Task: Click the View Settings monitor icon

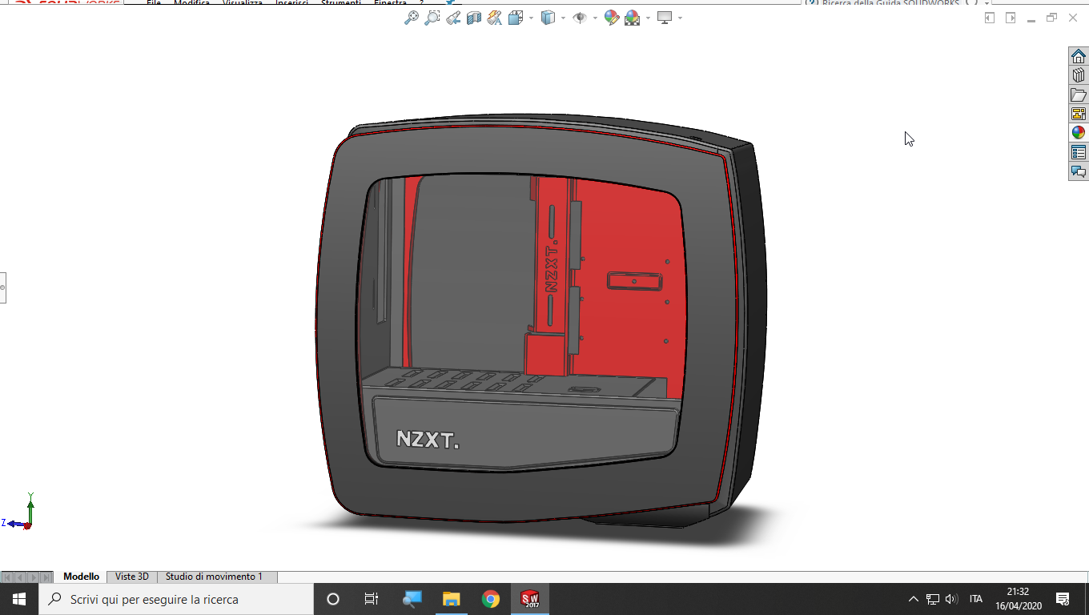Action: point(665,18)
